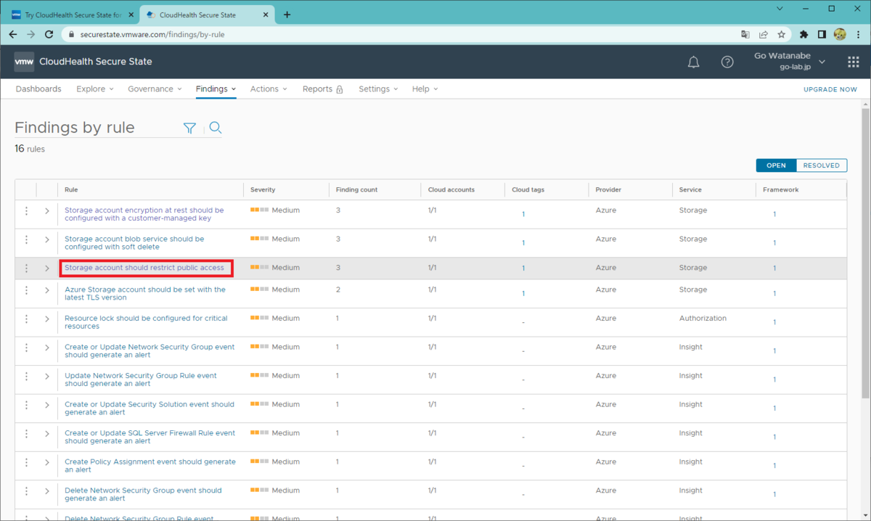
Task: Expand the encryption at rest rule row
Action: click(x=47, y=210)
